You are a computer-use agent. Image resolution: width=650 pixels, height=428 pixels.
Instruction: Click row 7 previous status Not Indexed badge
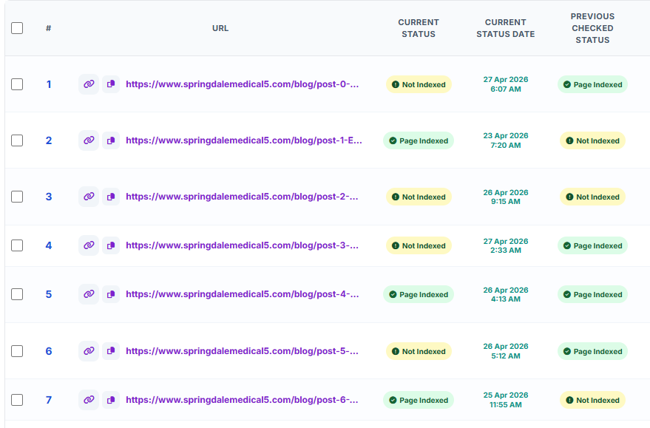[592, 400]
